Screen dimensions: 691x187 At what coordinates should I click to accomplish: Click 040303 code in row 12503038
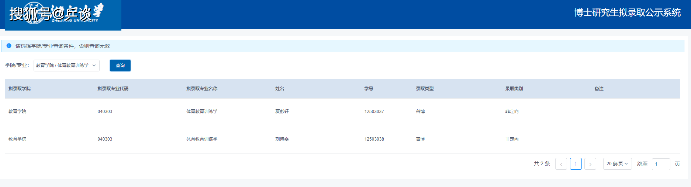[105, 139]
